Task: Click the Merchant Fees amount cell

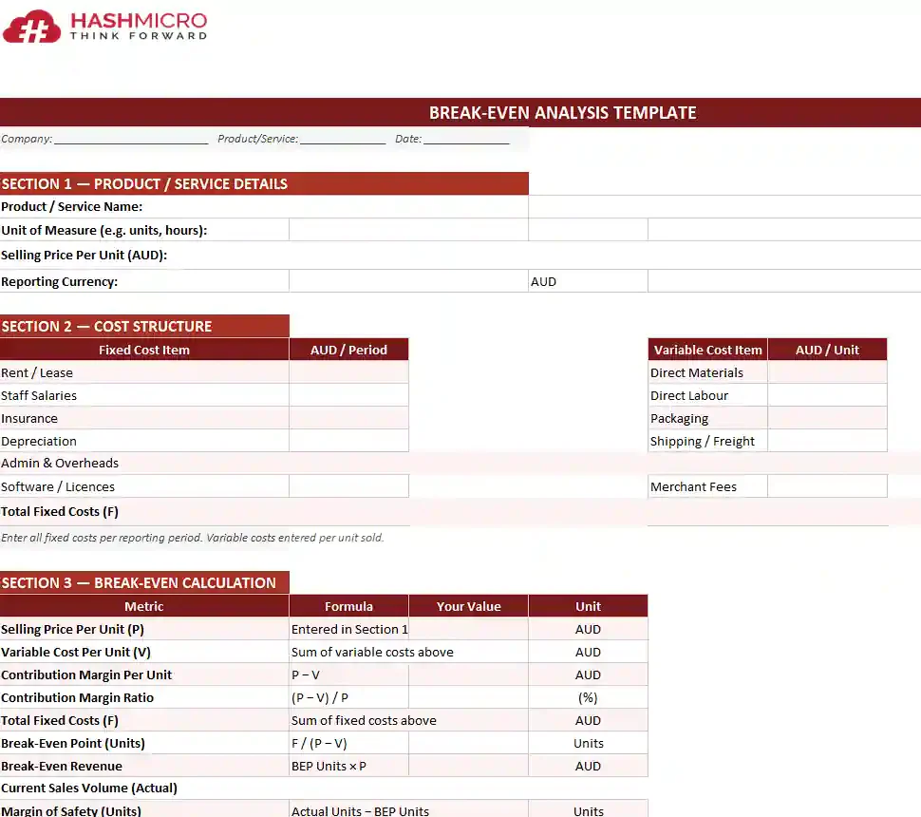Action: (827, 486)
